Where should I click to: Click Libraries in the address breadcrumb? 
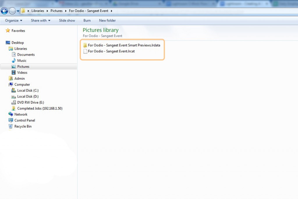pos(38,11)
